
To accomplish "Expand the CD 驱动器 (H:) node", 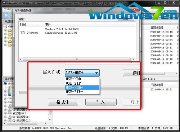I will pos(5,117).
